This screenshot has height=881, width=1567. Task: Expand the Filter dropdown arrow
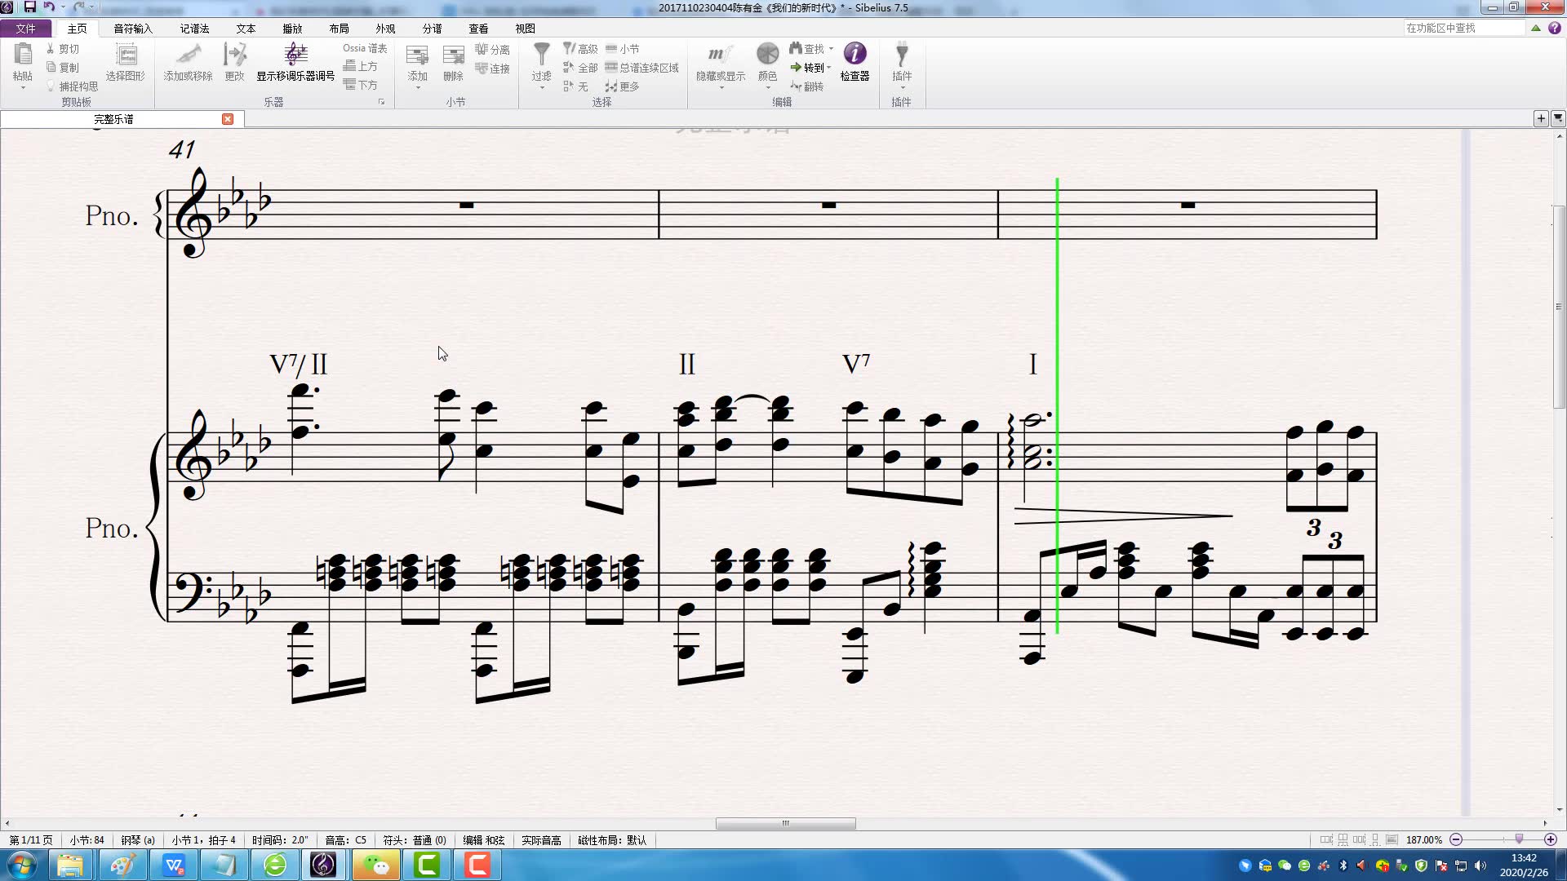(541, 87)
